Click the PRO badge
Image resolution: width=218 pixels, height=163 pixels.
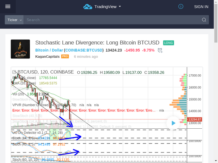tap(65, 56)
